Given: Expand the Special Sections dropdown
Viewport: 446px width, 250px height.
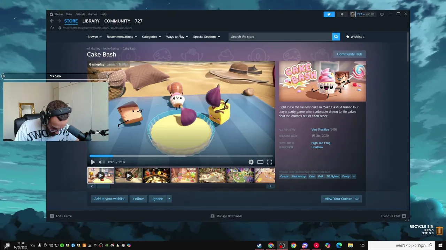Looking at the screenshot, I should (x=207, y=36).
